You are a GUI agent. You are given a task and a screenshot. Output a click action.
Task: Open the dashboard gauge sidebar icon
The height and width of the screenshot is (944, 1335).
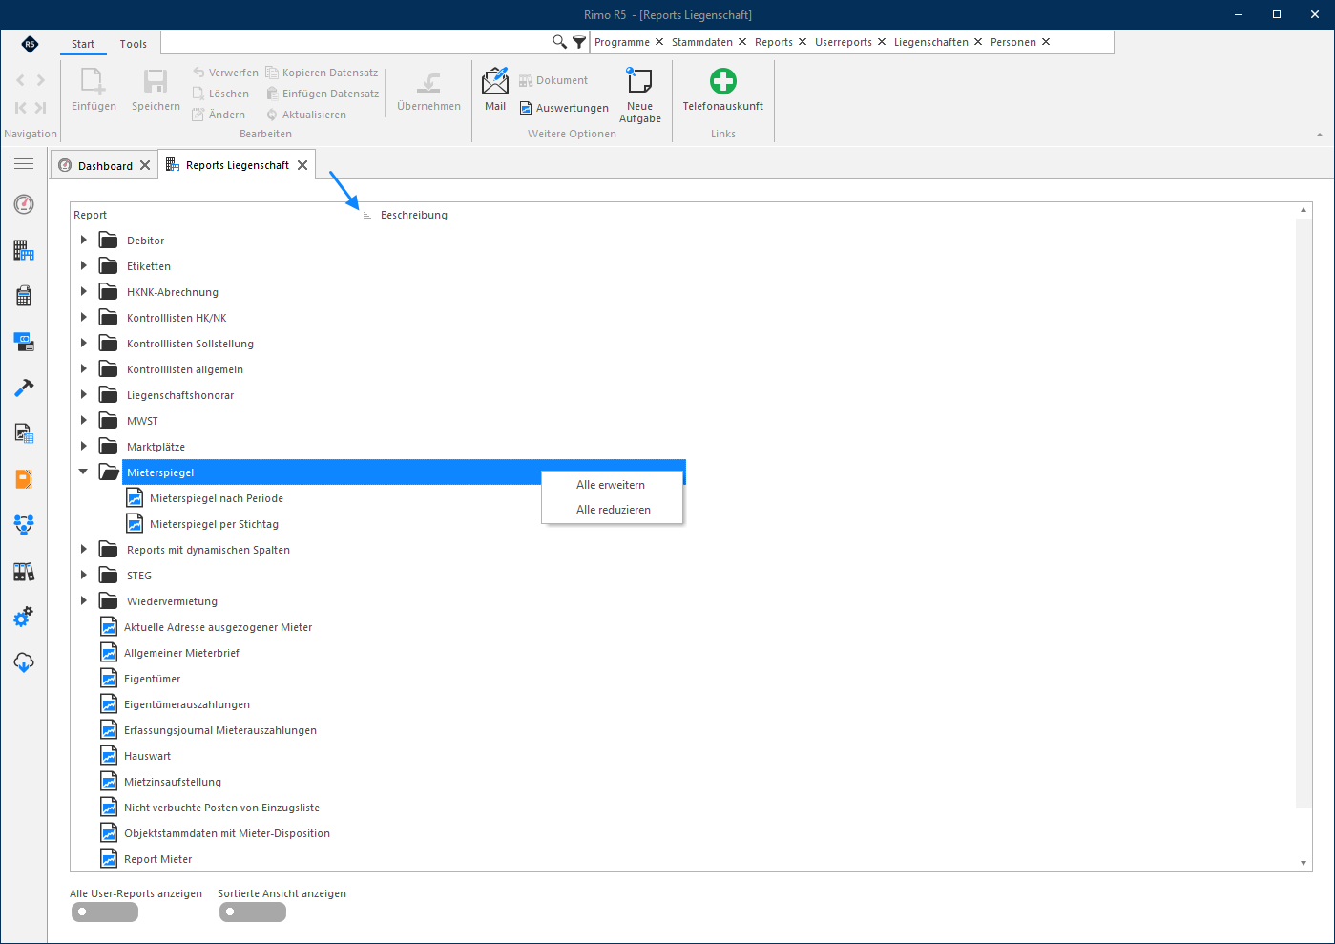coord(24,204)
